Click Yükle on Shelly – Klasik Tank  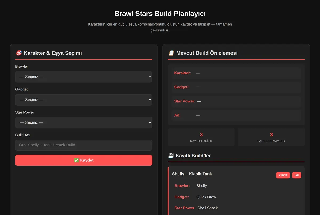coord(283,175)
